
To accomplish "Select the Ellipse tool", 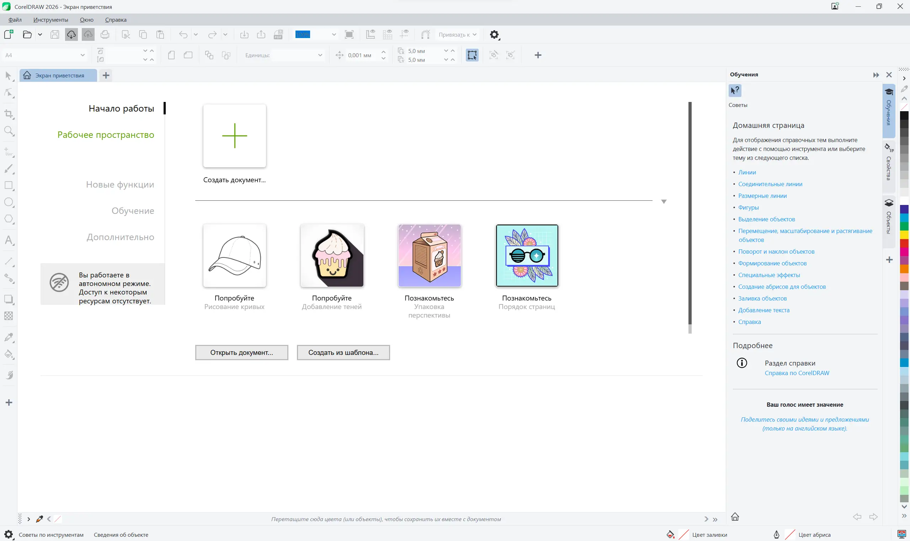I will click(9, 202).
